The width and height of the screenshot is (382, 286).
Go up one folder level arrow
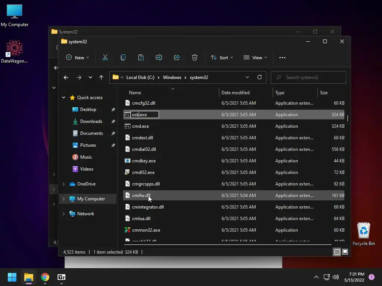coord(101,77)
